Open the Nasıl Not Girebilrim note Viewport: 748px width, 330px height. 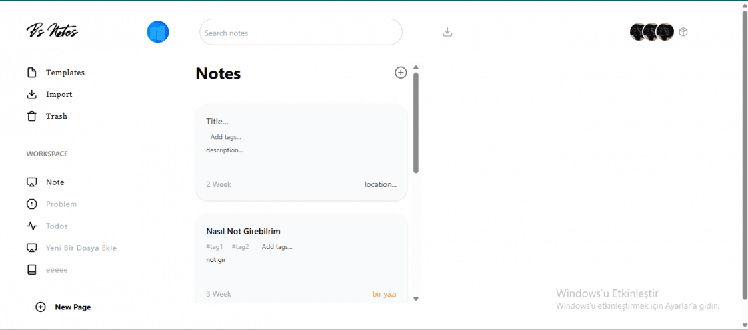point(243,232)
